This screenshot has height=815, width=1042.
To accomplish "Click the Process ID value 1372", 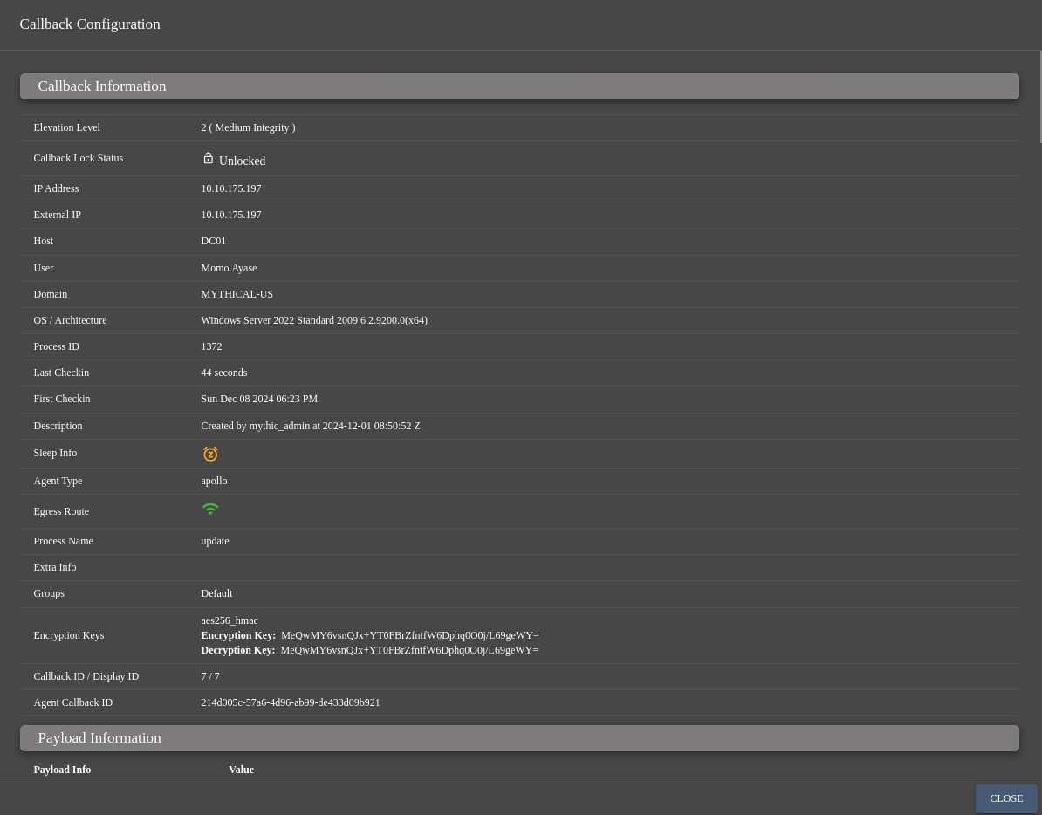I will [x=211, y=346].
